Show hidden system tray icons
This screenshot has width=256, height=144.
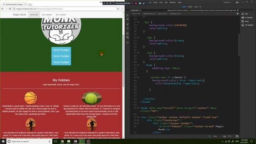point(222,141)
